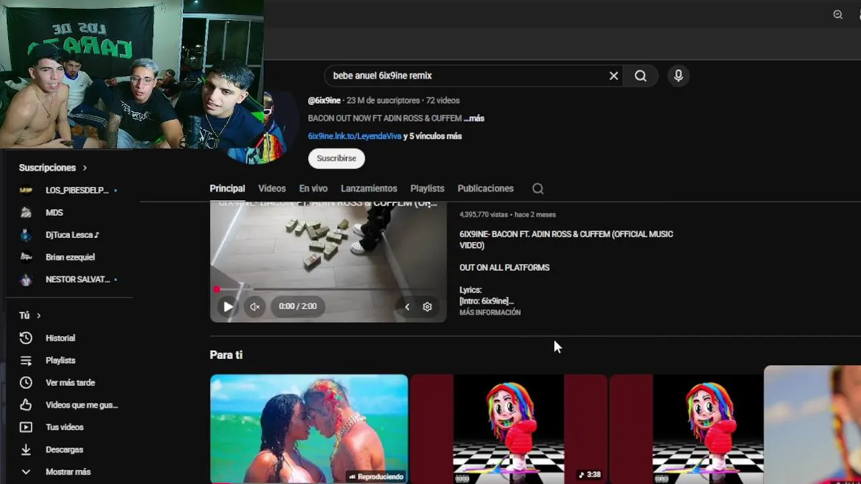Open the beach couple video thumbnail
861x484 pixels.
coord(309,429)
